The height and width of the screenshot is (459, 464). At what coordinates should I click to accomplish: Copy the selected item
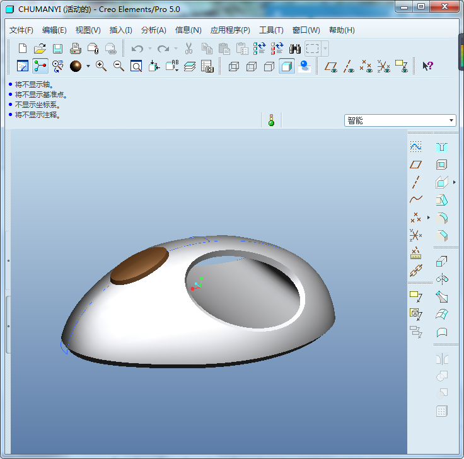[x=207, y=49]
